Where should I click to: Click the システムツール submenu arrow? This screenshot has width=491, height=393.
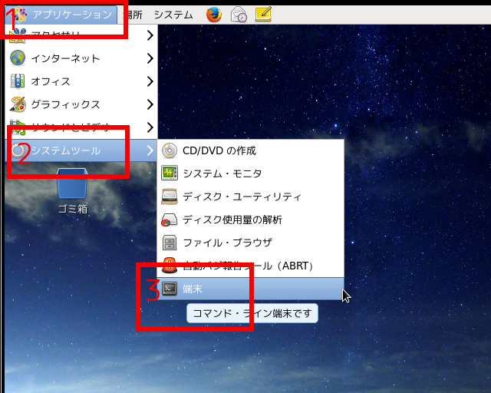pos(150,150)
